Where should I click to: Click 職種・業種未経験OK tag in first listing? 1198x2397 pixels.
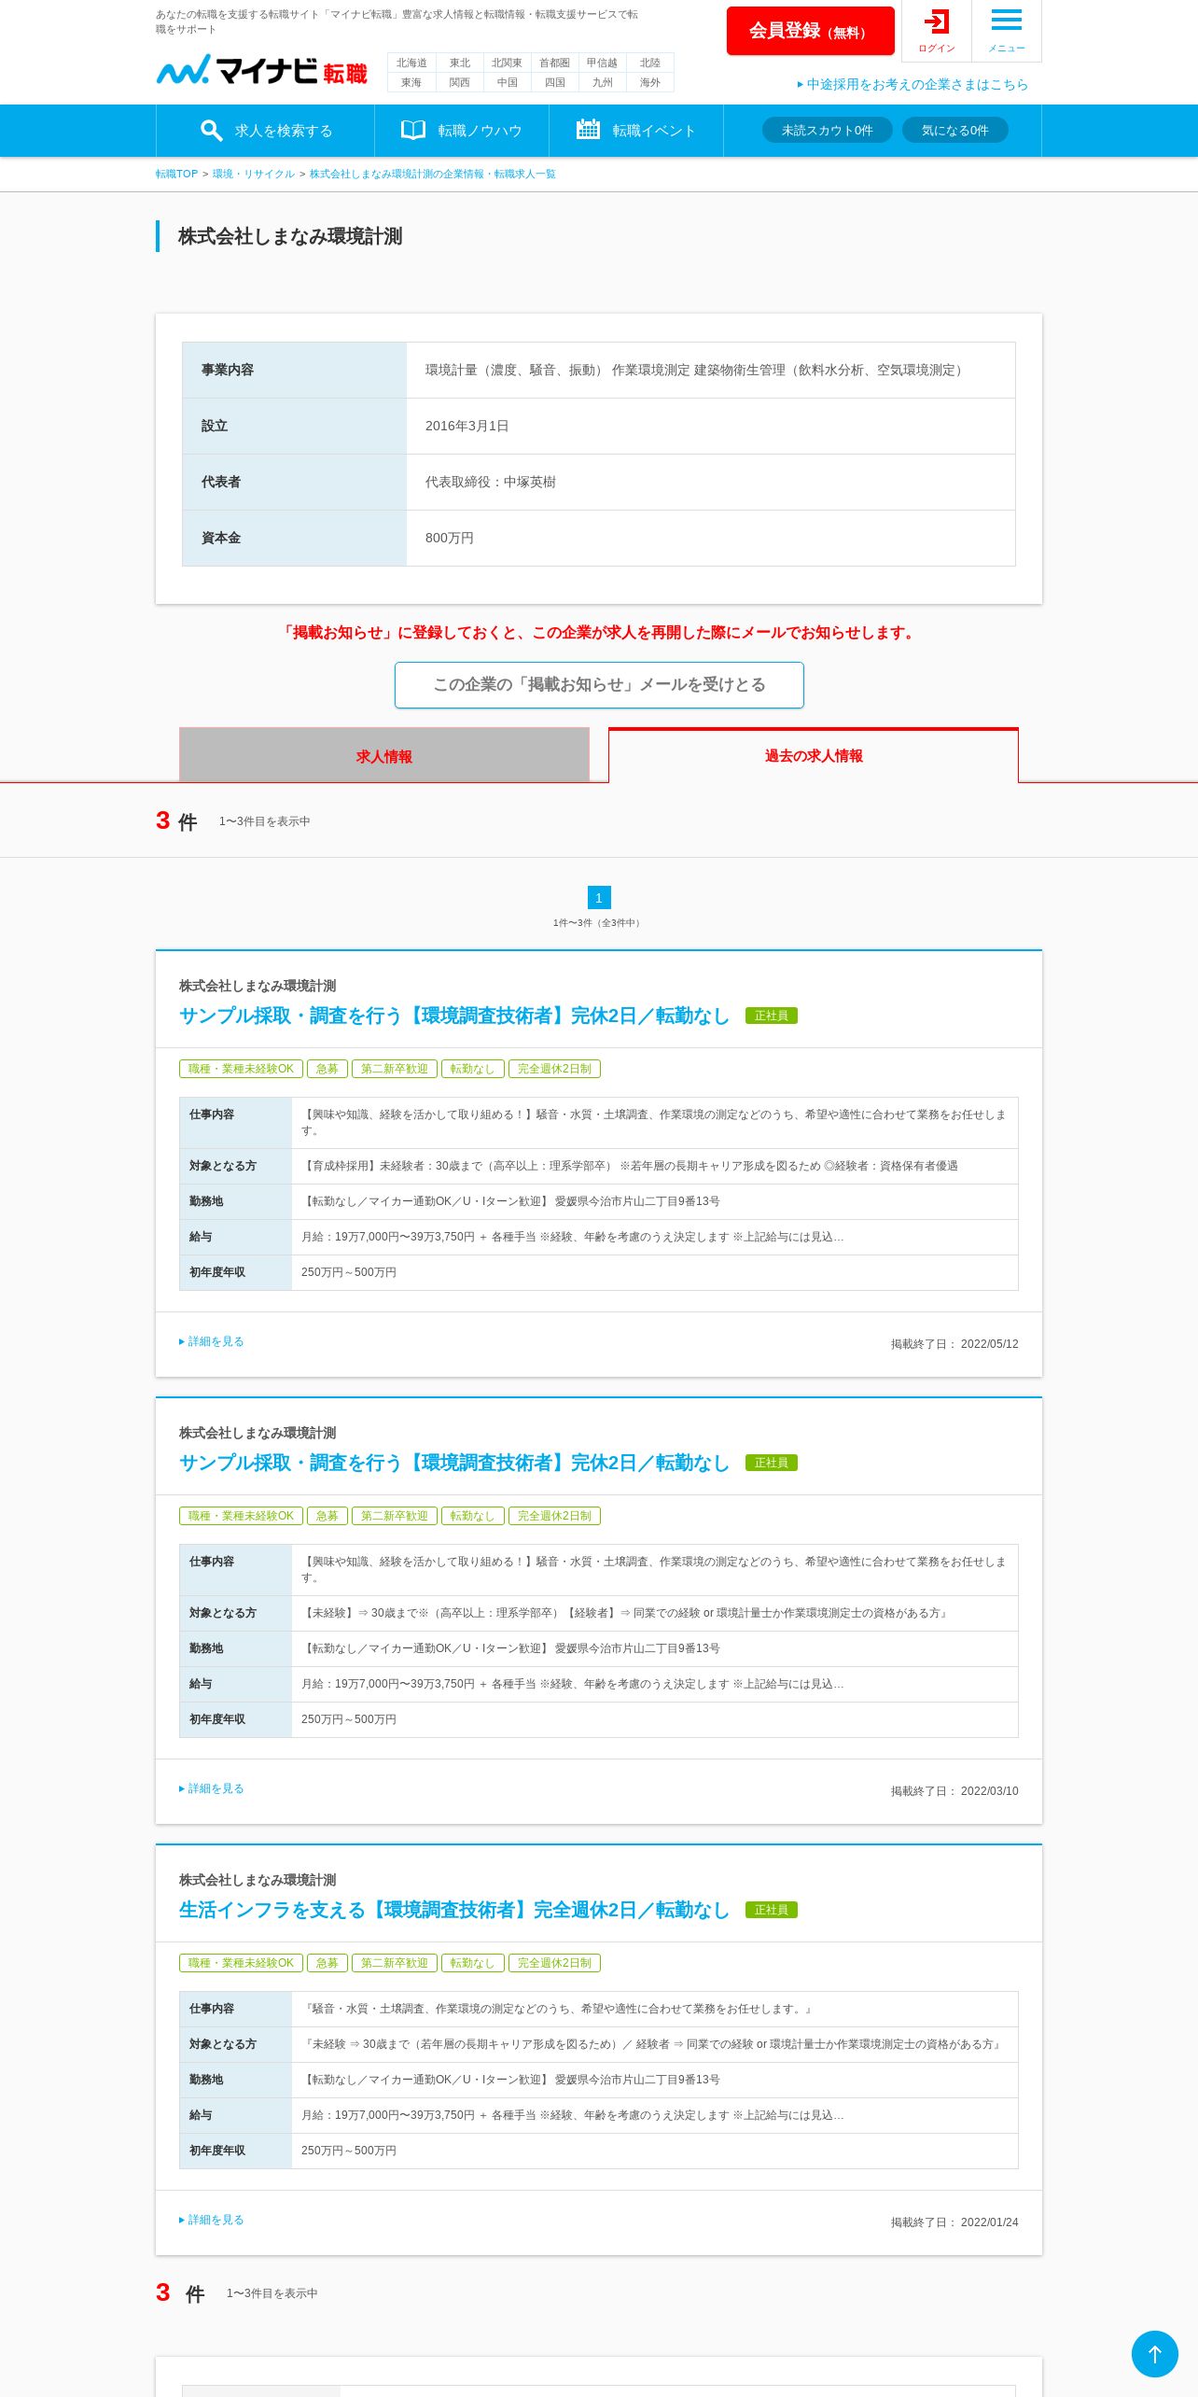pyautogui.click(x=241, y=1069)
